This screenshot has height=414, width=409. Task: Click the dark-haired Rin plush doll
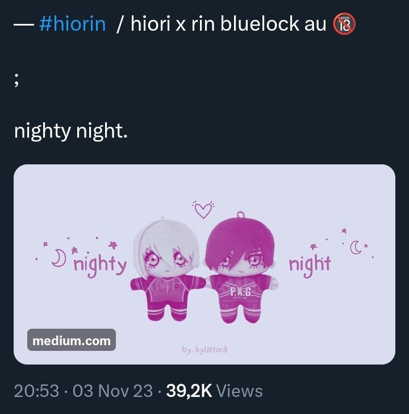(x=240, y=267)
